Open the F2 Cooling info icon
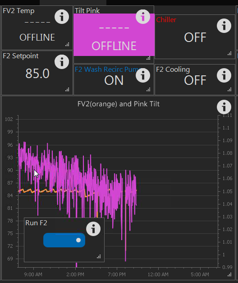Image resolution: width=238 pixels, height=283 pixels. pyautogui.click(x=224, y=75)
